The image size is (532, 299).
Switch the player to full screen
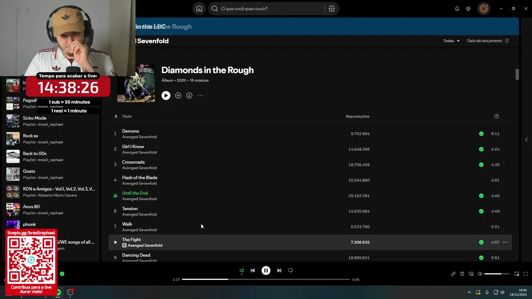[525, 274]
